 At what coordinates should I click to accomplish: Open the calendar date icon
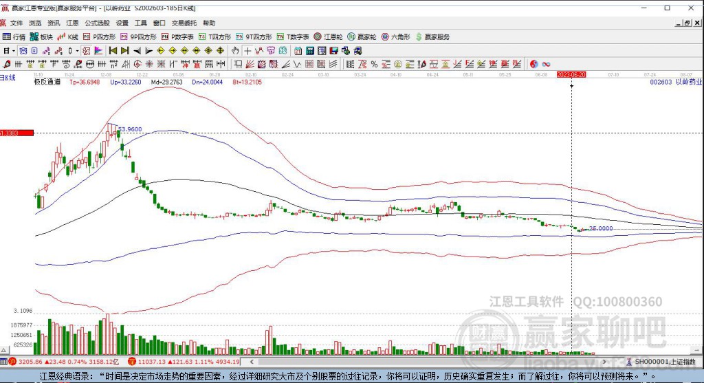click(298, 51)
